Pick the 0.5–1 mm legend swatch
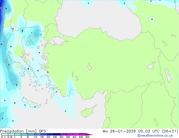 click(x=11, y=134)
